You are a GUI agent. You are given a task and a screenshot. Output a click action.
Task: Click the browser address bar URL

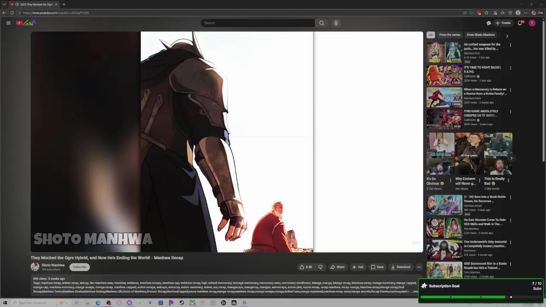(x=56, y=13)
